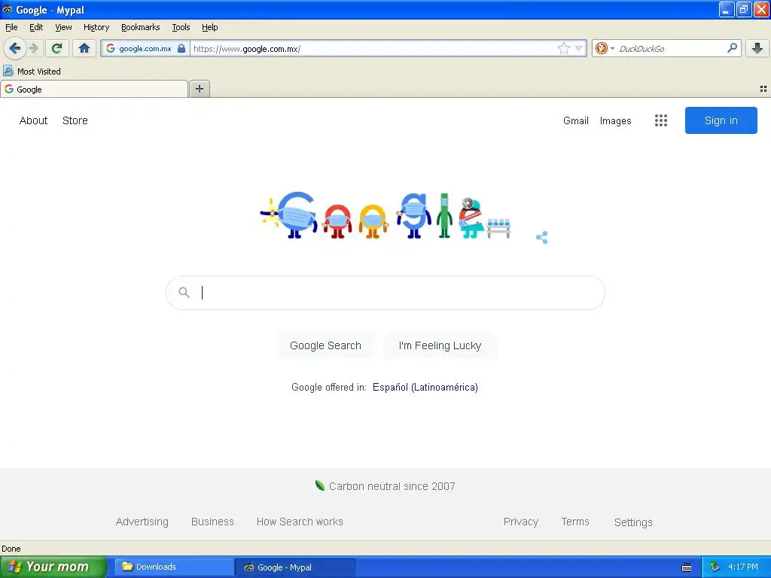This screenshot has height=578, width=771.
Task: Click the 4:17 PM clock
Action: 743,567
